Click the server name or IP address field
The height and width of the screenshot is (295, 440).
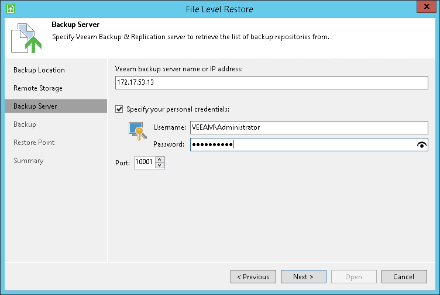[272, 83]
